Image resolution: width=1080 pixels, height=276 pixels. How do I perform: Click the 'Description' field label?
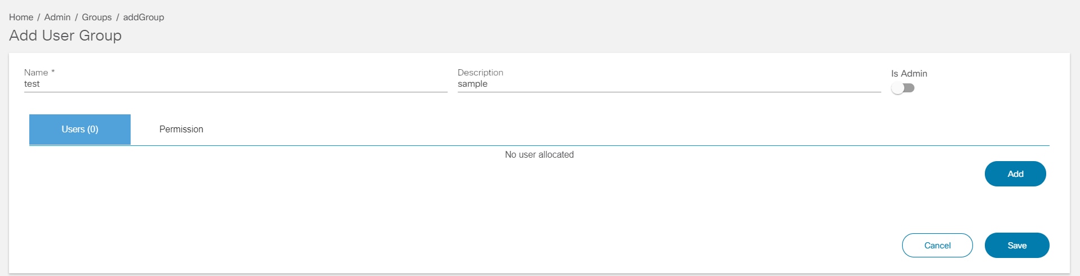pos(480,73)
